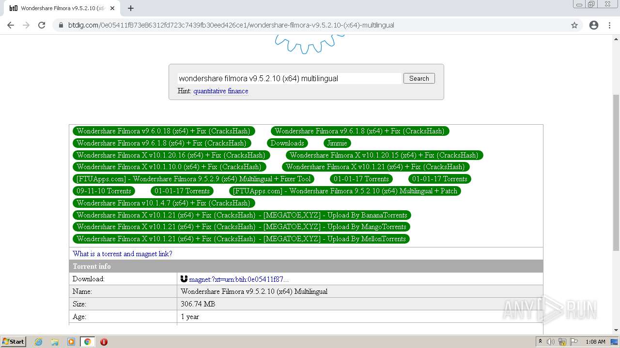The height and width of the screenshot is (348, 620).
Task: Open 'What is a torrent and magnet link?'
Action: tap(123, 254)
